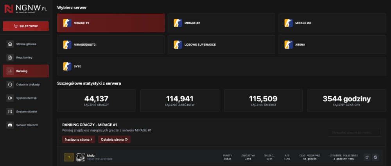The image size is (391, 166).
Task: Click the CS icon on MIRAGE #1 card
Action: coord(67,23)
